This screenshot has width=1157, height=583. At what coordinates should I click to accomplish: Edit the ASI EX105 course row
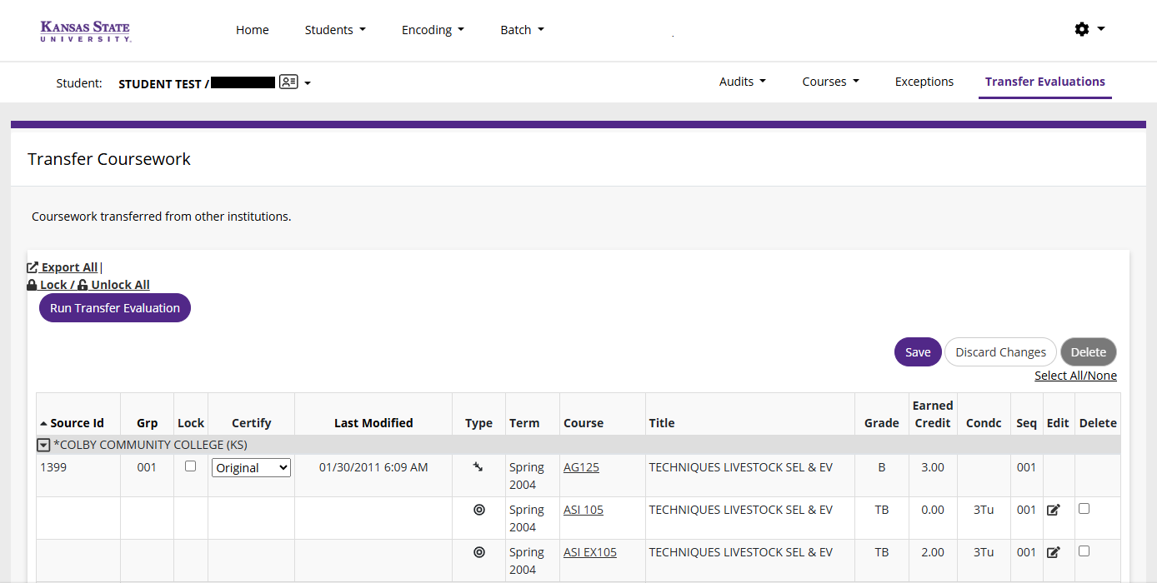(x=1053, y=552)
